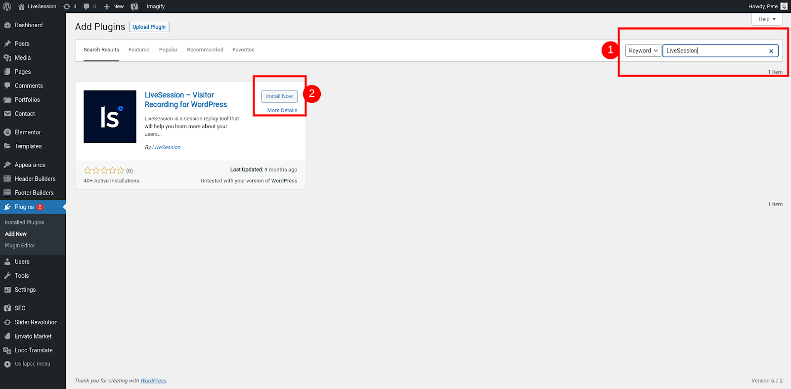
Task: Click the Plugins plug icon in sidebar
Action: click(x=7, y=207)
